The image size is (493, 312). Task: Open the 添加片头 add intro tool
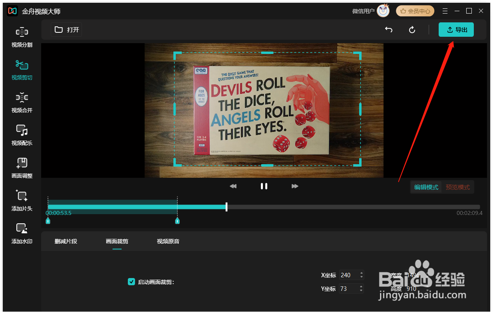[x=22, y=201]
